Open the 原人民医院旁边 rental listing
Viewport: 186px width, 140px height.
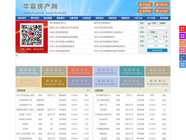tap(103, 100)
